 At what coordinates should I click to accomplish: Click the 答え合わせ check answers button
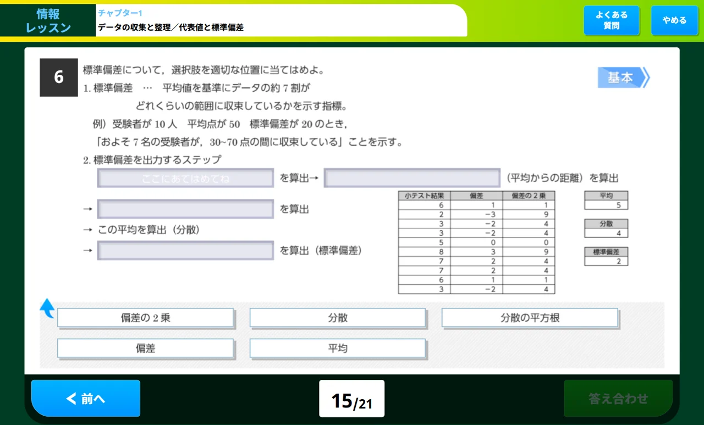[x=618, y=398]
